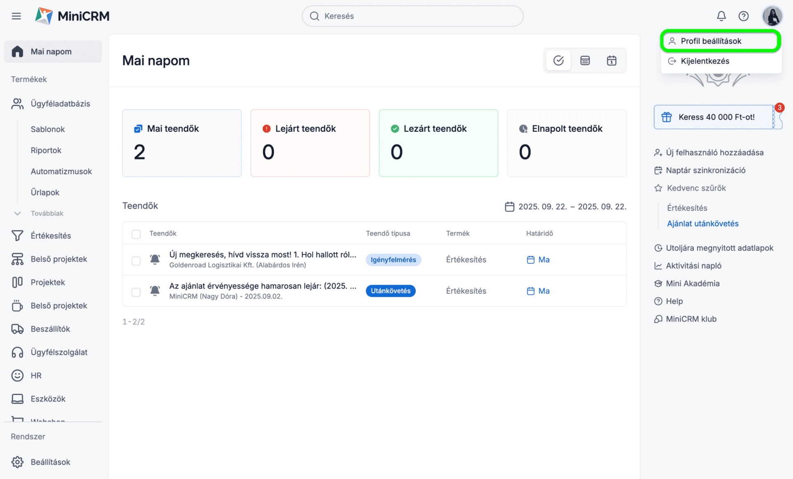Open the date range picker for Teendők
The width and height of the screenshot is (793, 479).
[x=565, y=206]
